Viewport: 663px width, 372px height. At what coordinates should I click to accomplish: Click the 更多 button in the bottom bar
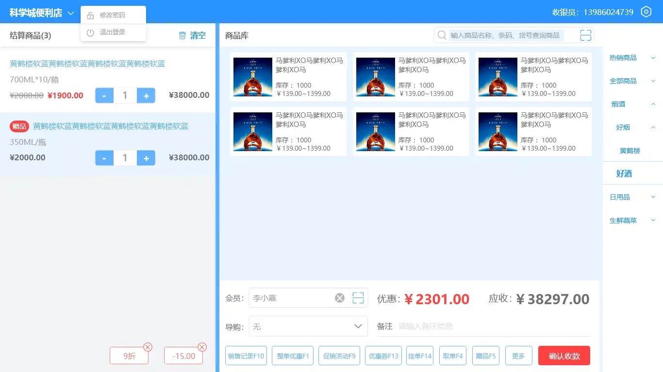[x=518, y=356]
